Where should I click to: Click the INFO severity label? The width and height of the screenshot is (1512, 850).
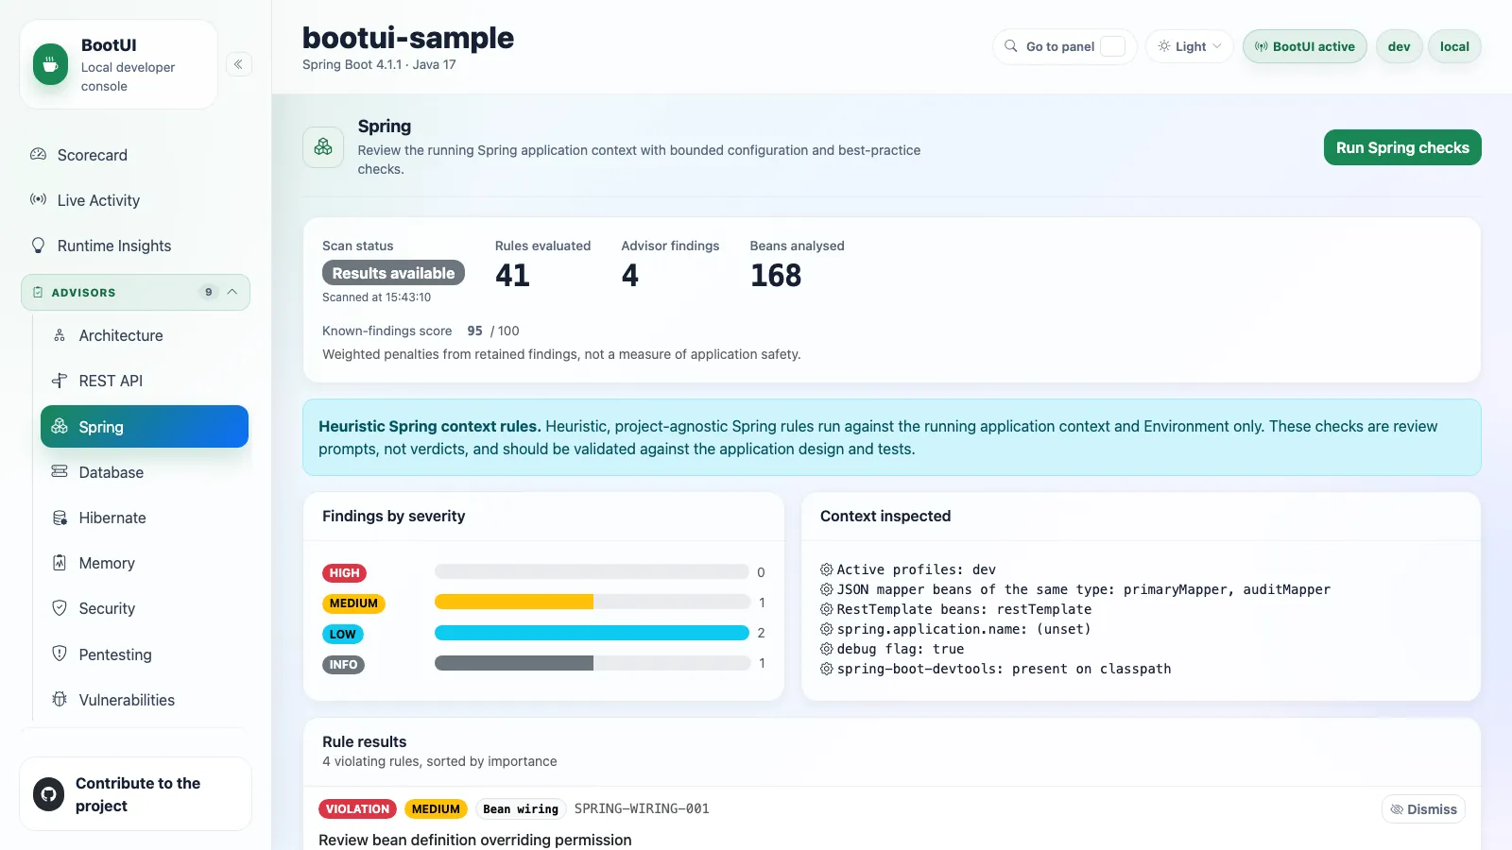(343, 665)
